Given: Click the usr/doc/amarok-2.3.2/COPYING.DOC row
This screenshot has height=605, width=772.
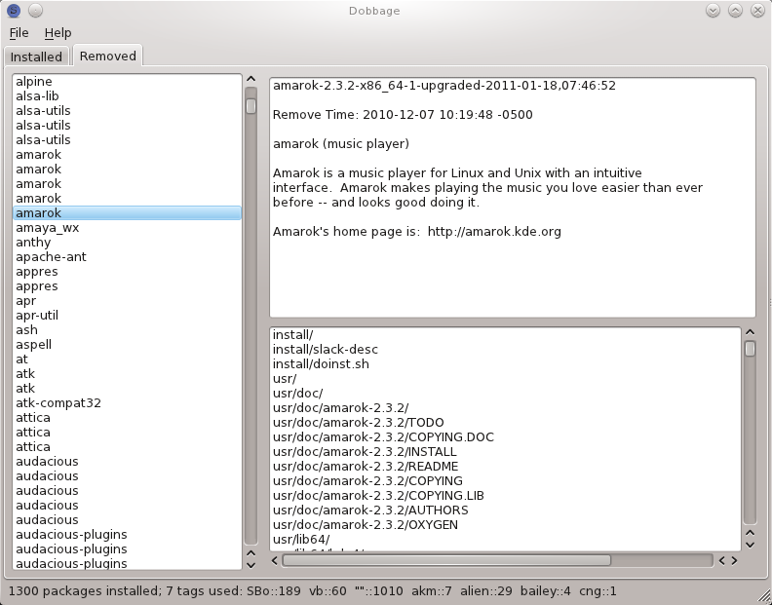Looking at the screenshot, I should [506, 437].
